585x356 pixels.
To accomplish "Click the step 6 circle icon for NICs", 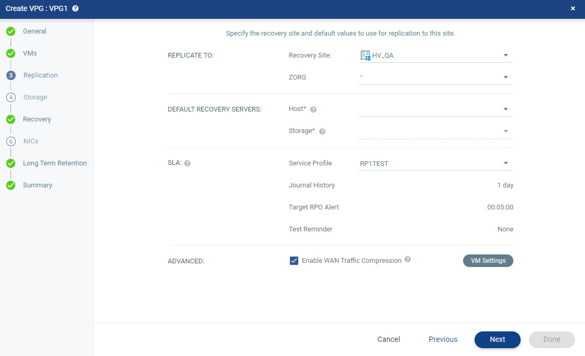I will pos(11,141).
